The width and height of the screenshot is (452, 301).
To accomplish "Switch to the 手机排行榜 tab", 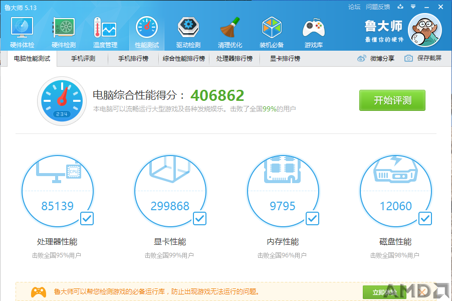I will [x=133, y=59].
